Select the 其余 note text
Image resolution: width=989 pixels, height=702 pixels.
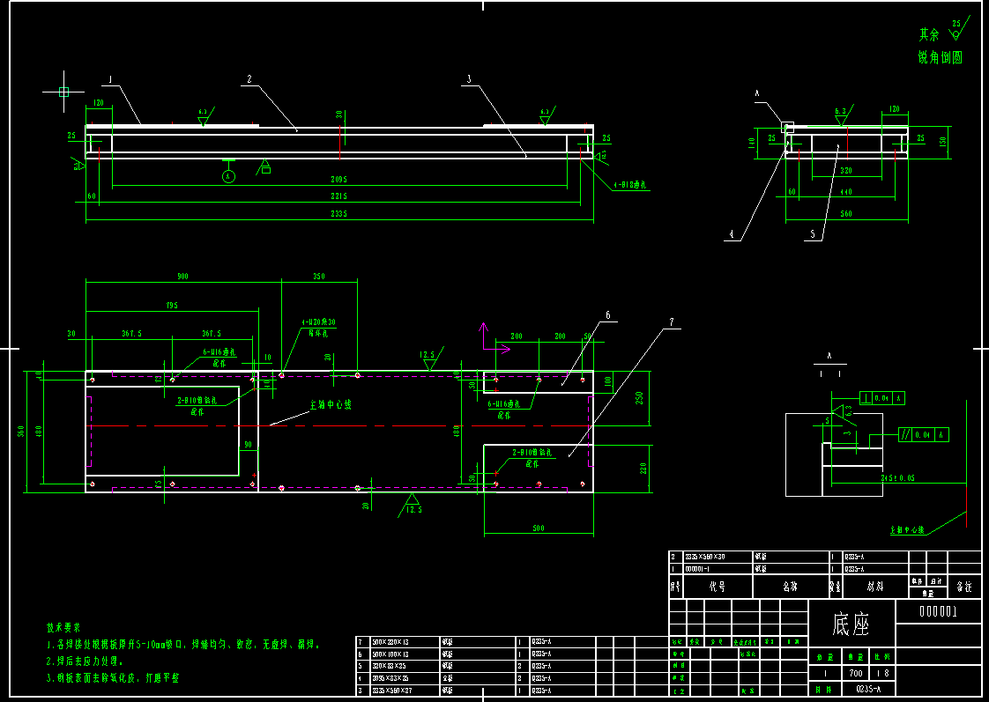coord(928,34)
